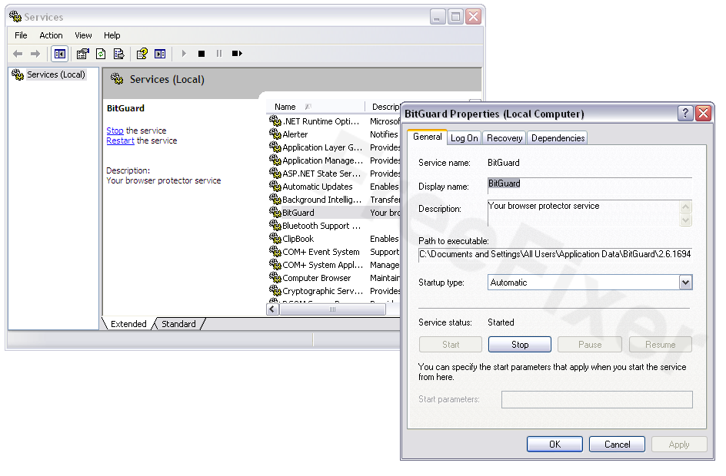Click the Refresh toolbar icon

point(101,54)
